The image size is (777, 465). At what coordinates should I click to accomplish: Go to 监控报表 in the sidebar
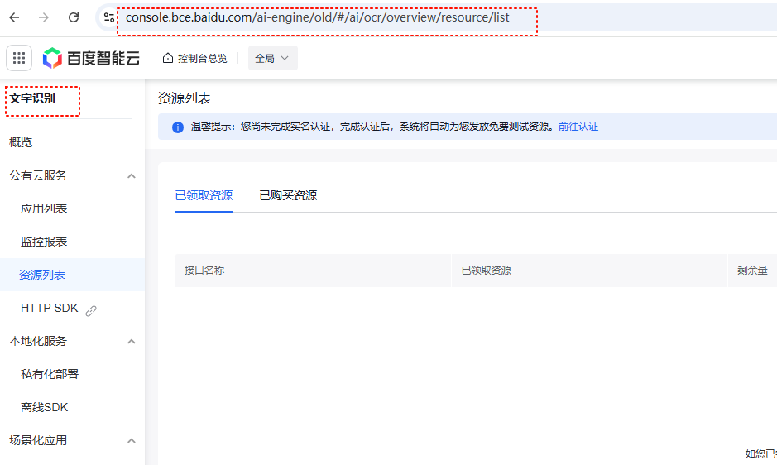coord(44,242)
